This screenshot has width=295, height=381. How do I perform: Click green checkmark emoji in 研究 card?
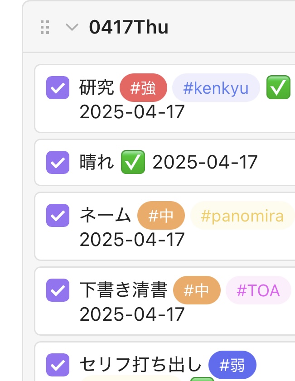279,87
